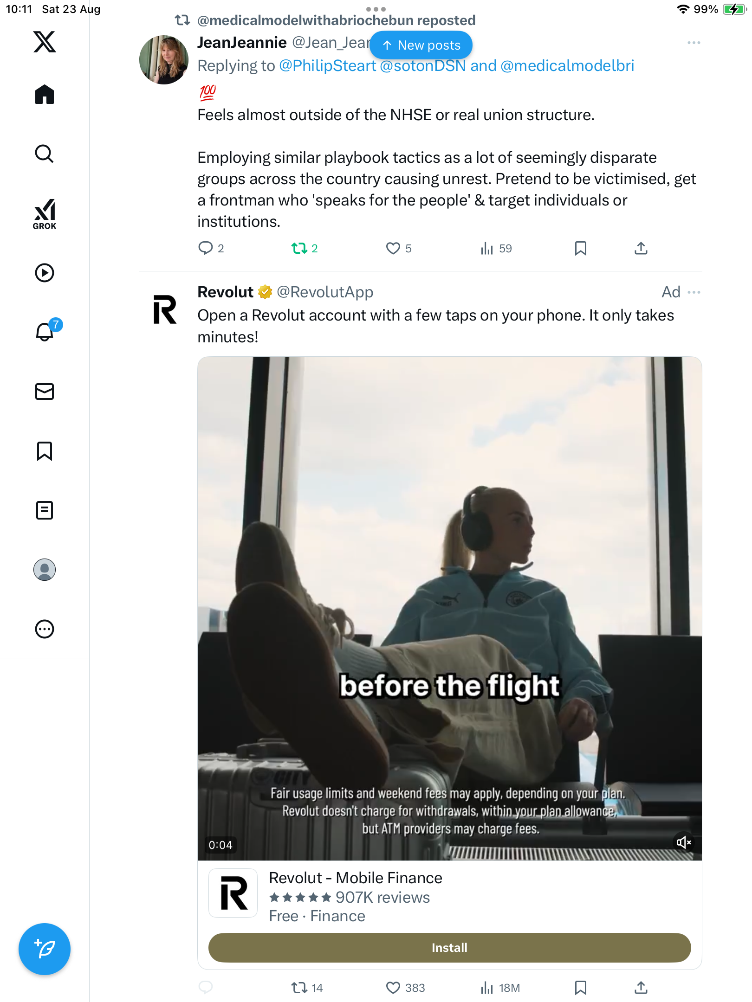Open the Lists icon in sidebar
This screenshot has height=1002, width=752.
45,510
